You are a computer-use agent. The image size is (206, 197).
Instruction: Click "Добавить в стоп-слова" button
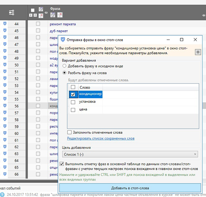point(130,188)
